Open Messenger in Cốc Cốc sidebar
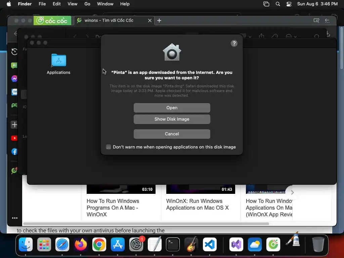 (x=14, y=79)
